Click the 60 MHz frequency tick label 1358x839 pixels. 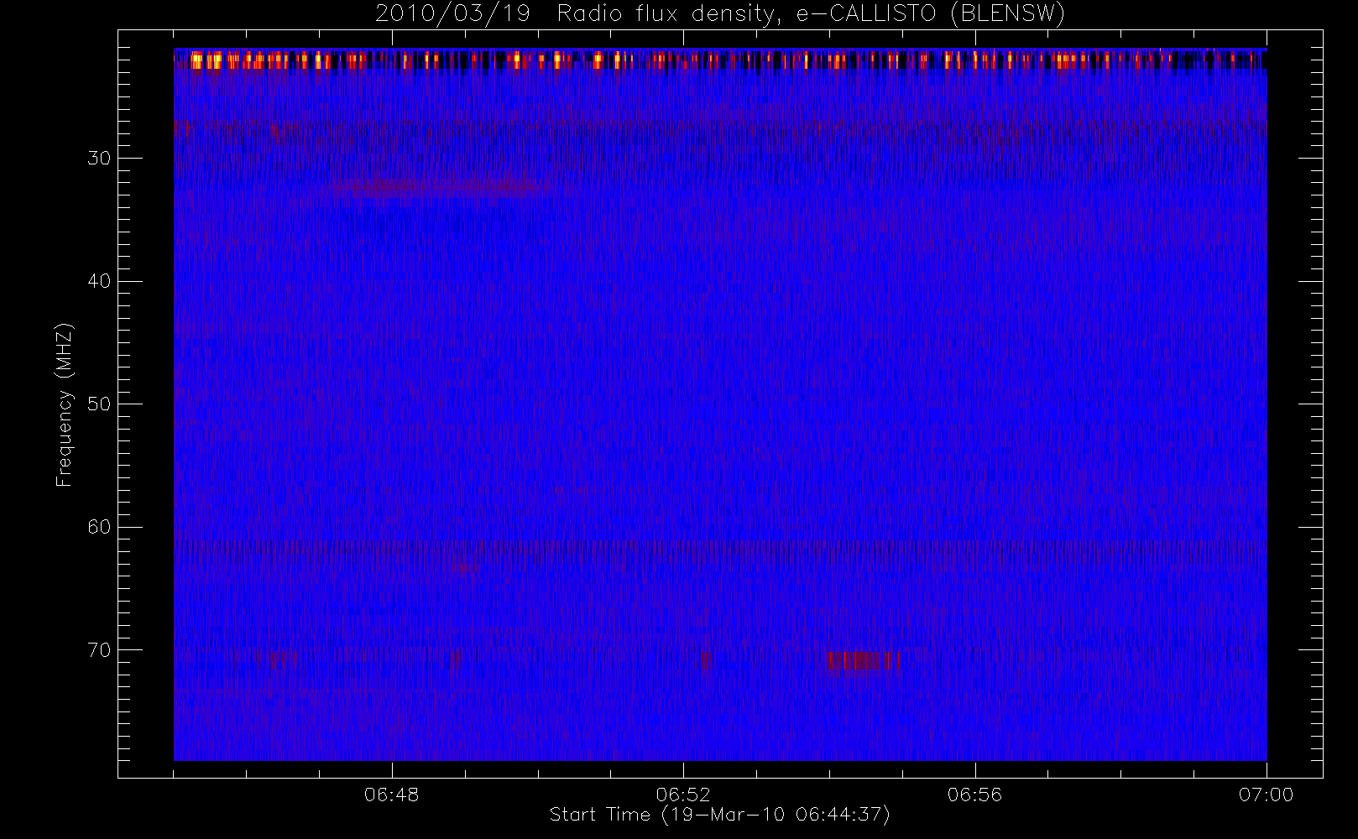click(99, 527)
